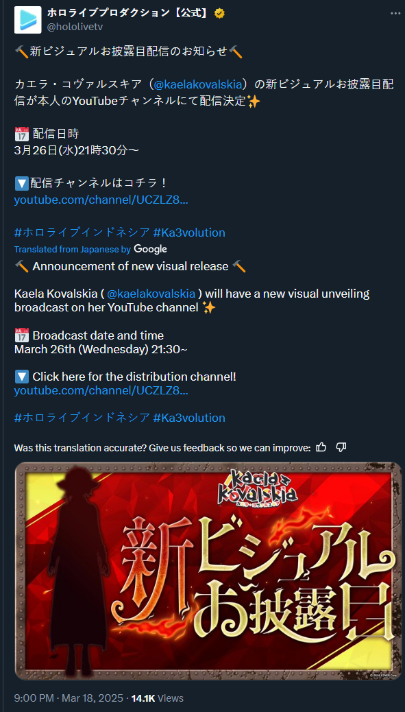The height and width of the screenshot is (712, 405).
Task: Open #ホロライブインドネシア hashtag in original post
Action: [x=82, y=233]
